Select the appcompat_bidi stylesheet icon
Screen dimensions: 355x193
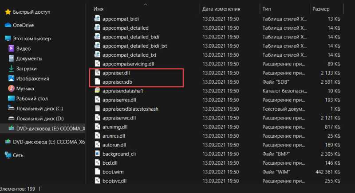point(97,19)
